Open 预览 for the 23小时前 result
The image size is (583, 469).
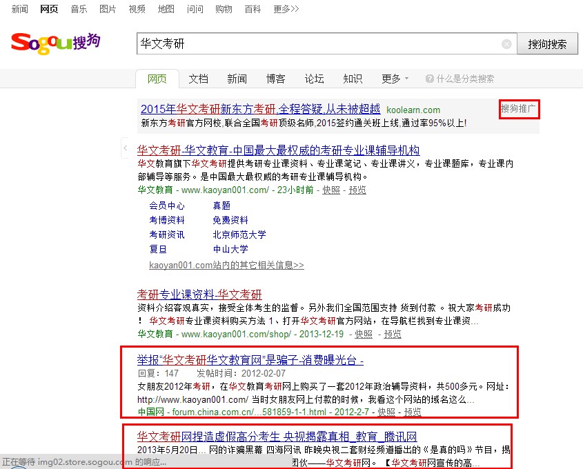coord(357,190)
